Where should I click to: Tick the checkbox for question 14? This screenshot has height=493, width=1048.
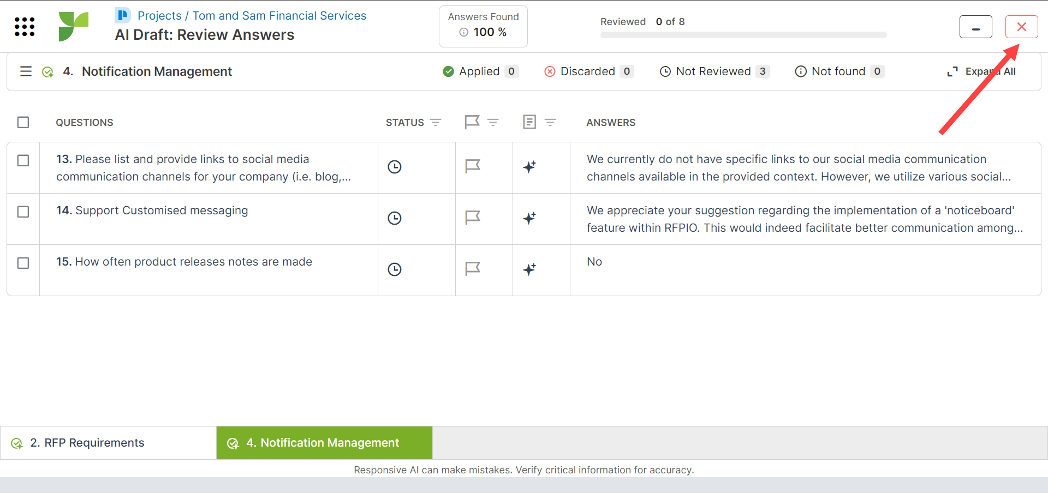tap(23, 212)
